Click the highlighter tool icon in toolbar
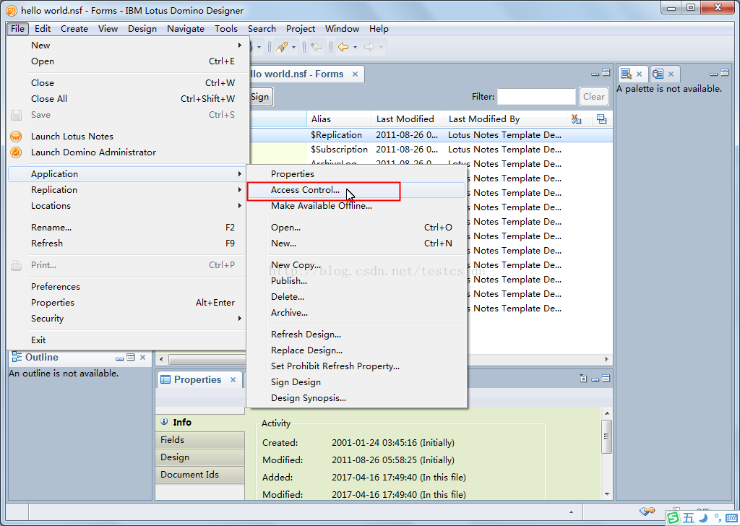 click(x=282, y=47)
